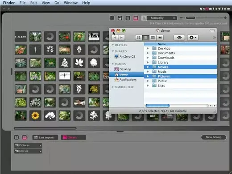Select AntZero G5 shared computer
Viewport: 232px width, 174px height.
tap(125, 57)
